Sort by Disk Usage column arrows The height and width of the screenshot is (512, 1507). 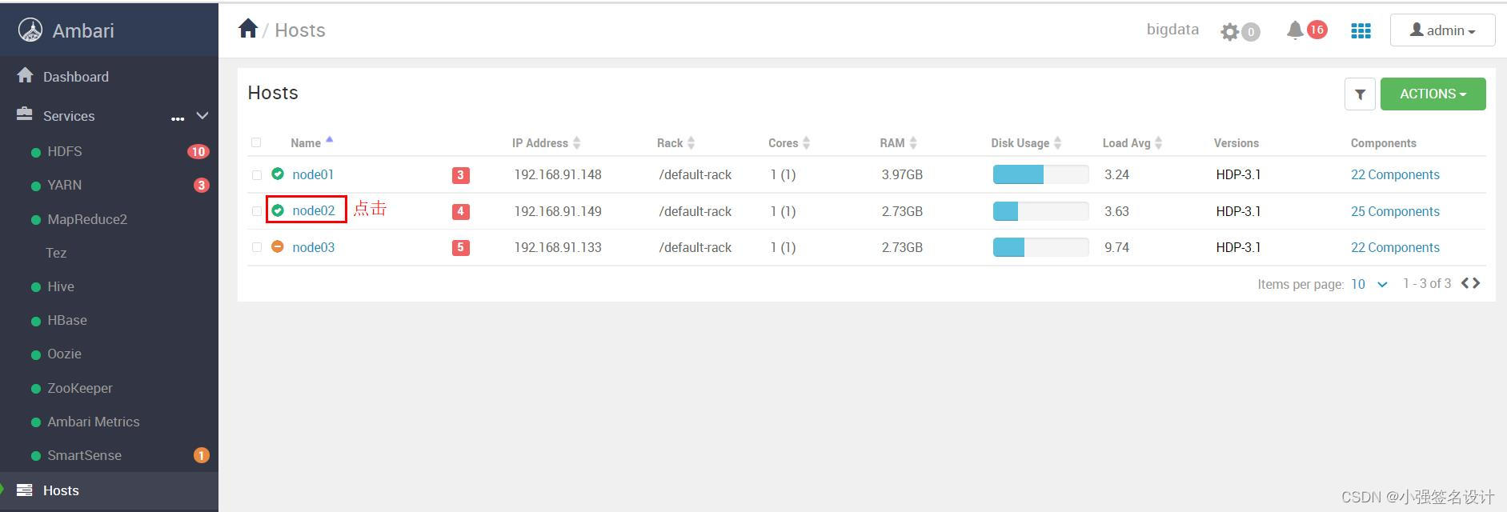[x=1057, y=143]
